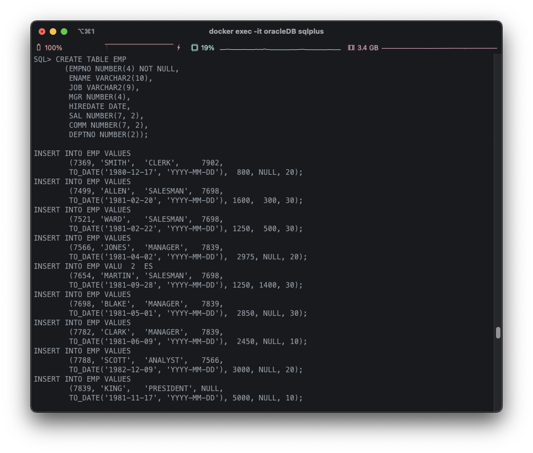Click the 100% battery value
This screenshot has height=453, width=533.
point(54,48)
